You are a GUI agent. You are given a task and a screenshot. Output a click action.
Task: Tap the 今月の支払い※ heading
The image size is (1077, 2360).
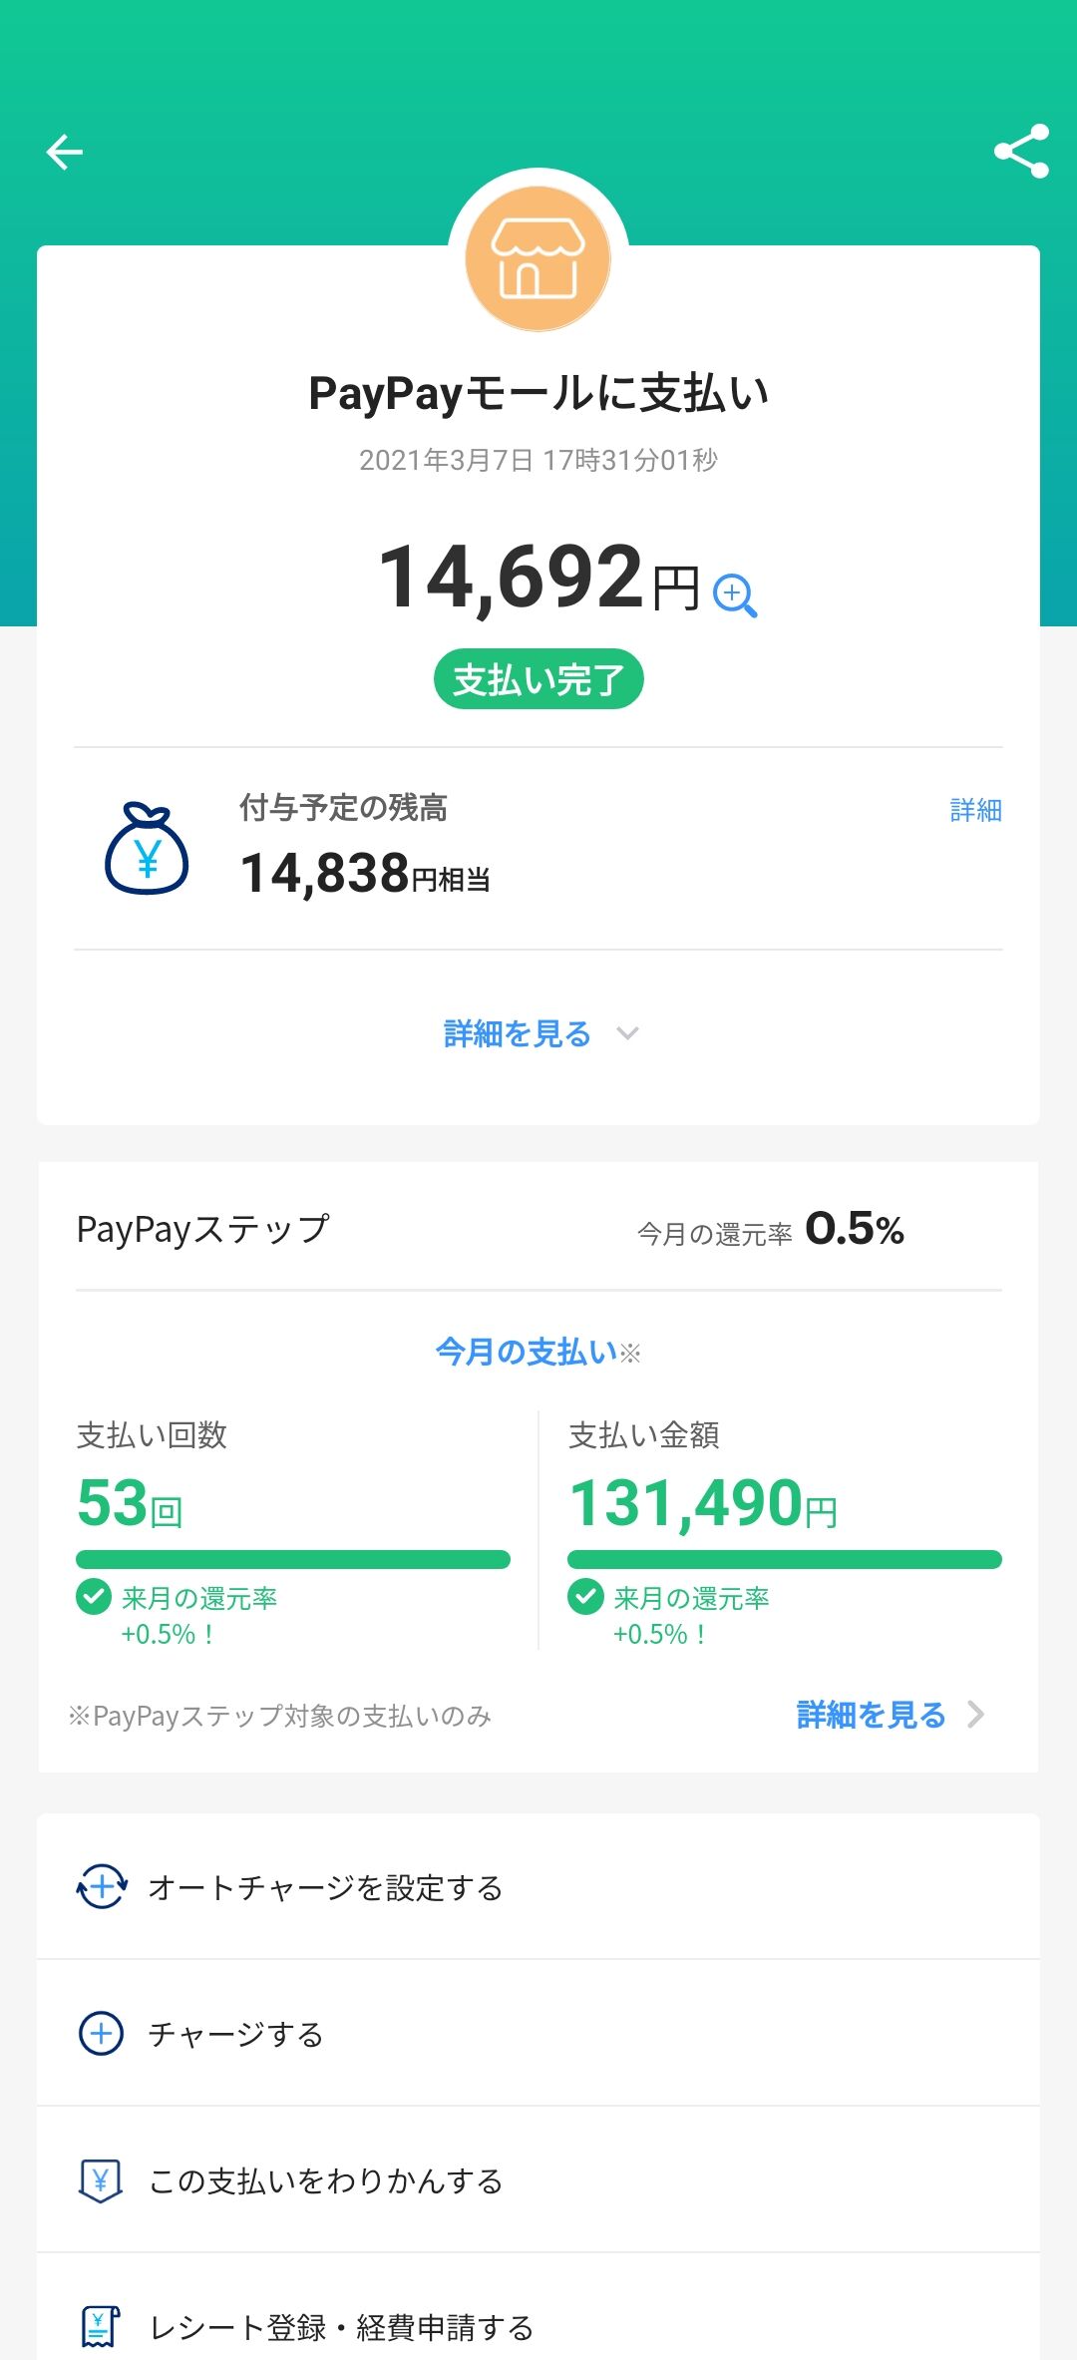[x=538, y=1353]
